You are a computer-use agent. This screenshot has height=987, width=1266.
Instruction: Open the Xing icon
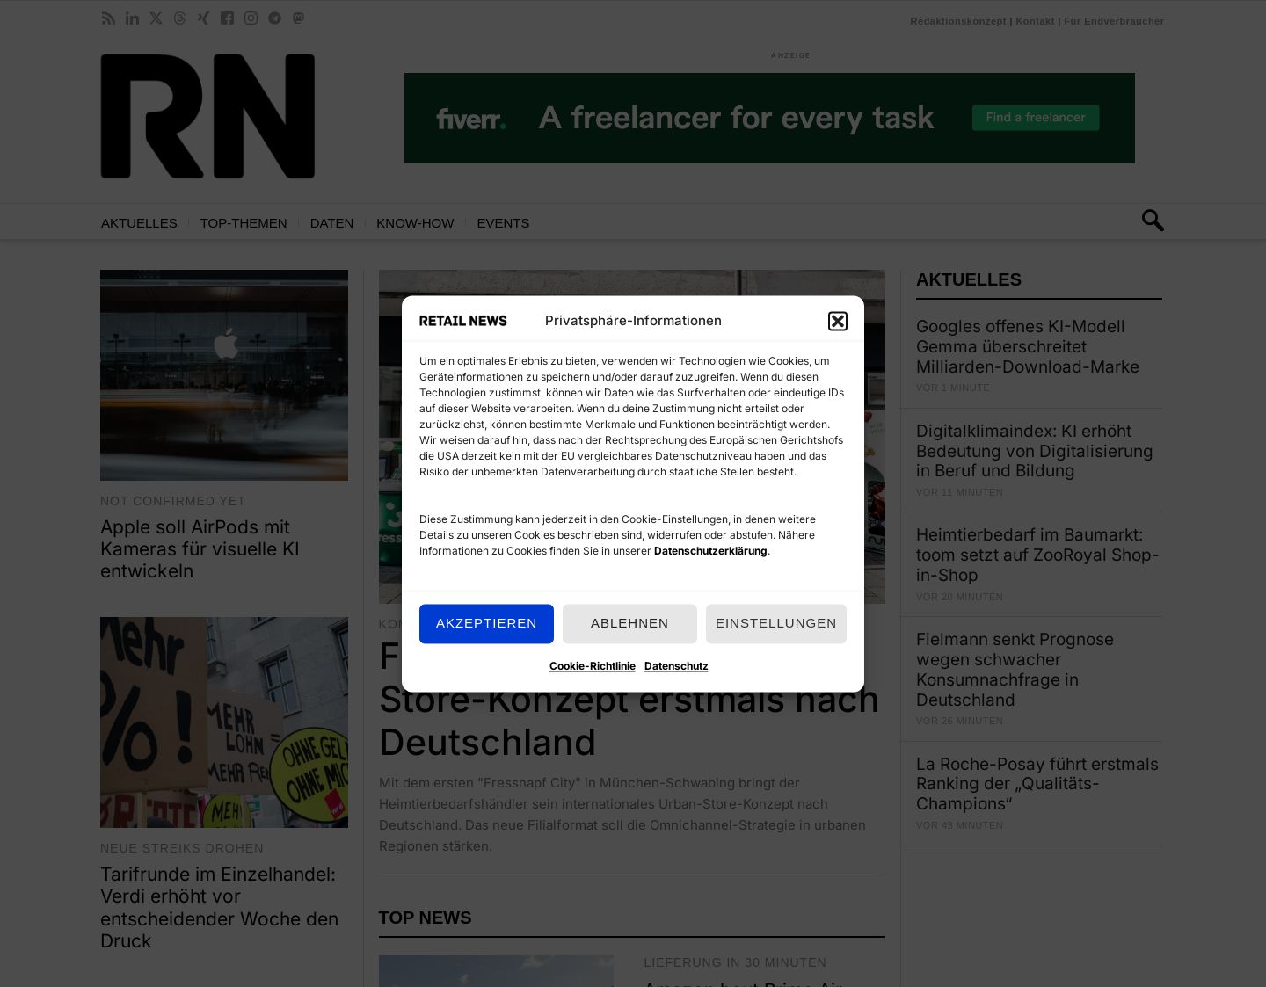click(203, 18)
